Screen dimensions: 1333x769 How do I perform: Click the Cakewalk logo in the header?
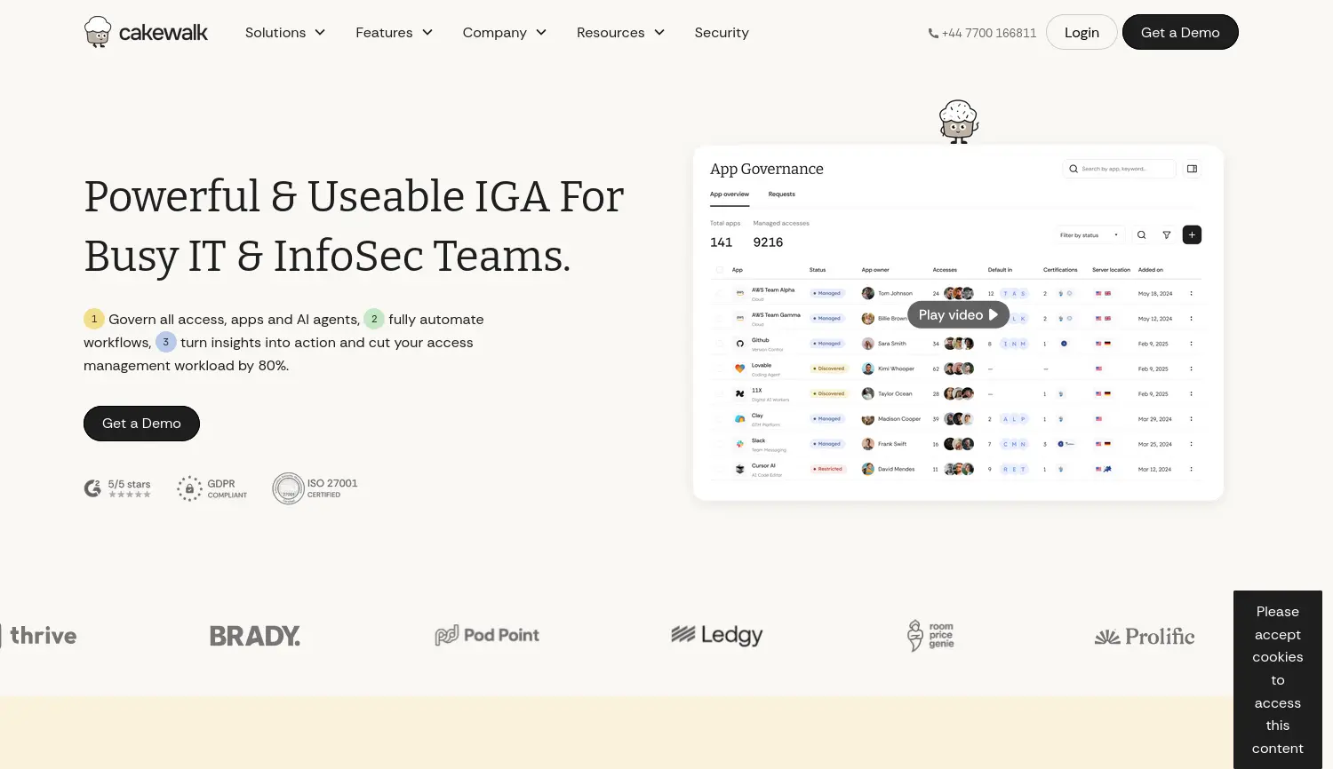pos(146,32)
